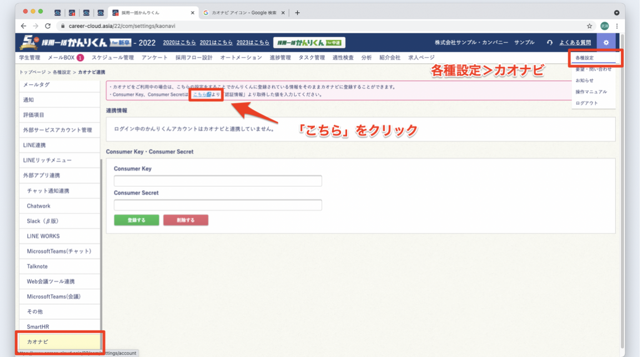Go back with browser back arrow

point(23,26)
